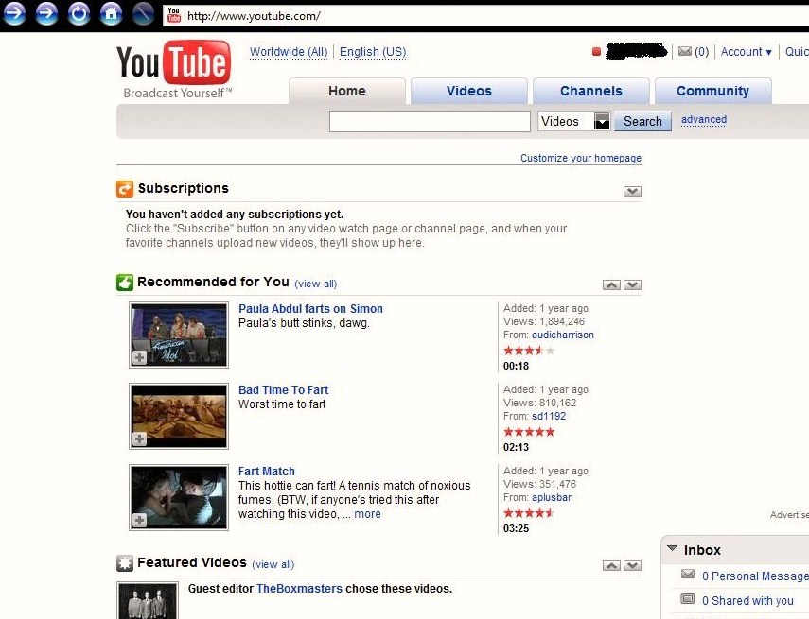This screenshot has height=619, width=809.
Task: Click the Views: 810,162 text
Action: [539, 403]
